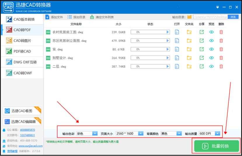Preview 别墅设计.dwg with eye icon
The image size is (242, 156).
211,58
